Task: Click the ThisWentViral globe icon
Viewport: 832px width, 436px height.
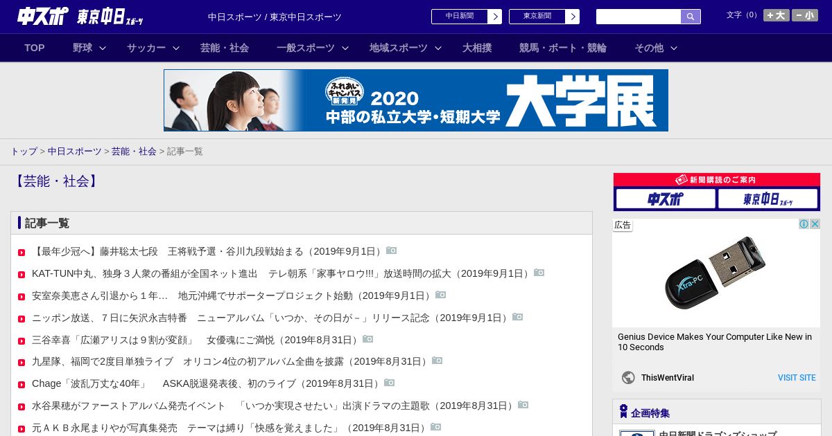Action: (628, 378)
